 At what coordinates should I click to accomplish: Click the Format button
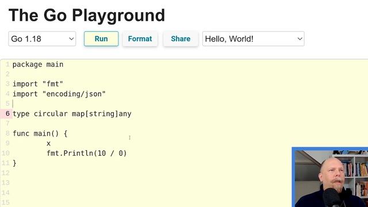(x=140, y=39)
